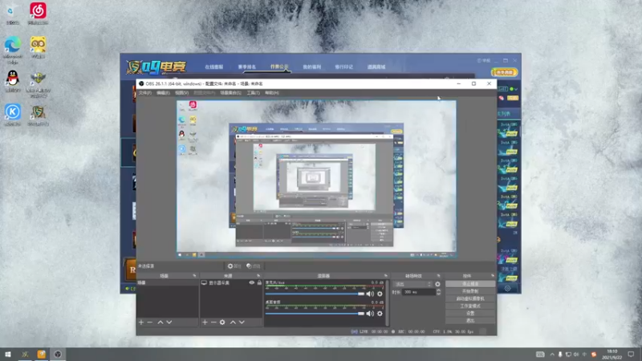Click the 09 eSports logo
642x361 pixels.
(156, 67)
